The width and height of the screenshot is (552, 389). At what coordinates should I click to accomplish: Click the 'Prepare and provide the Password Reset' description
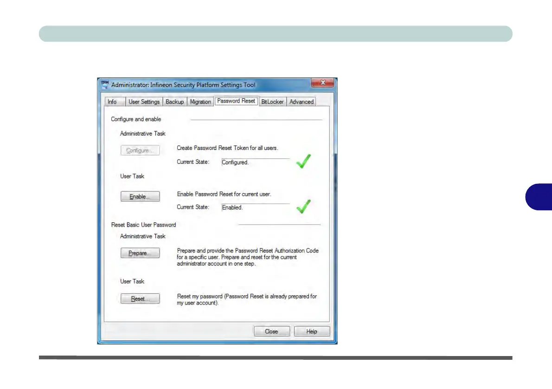248,257
